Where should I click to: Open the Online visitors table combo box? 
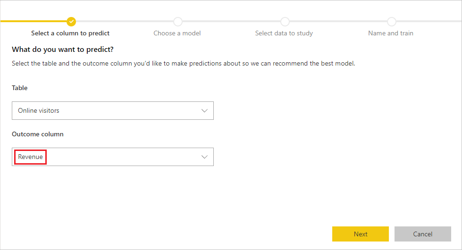pos(113,111)
